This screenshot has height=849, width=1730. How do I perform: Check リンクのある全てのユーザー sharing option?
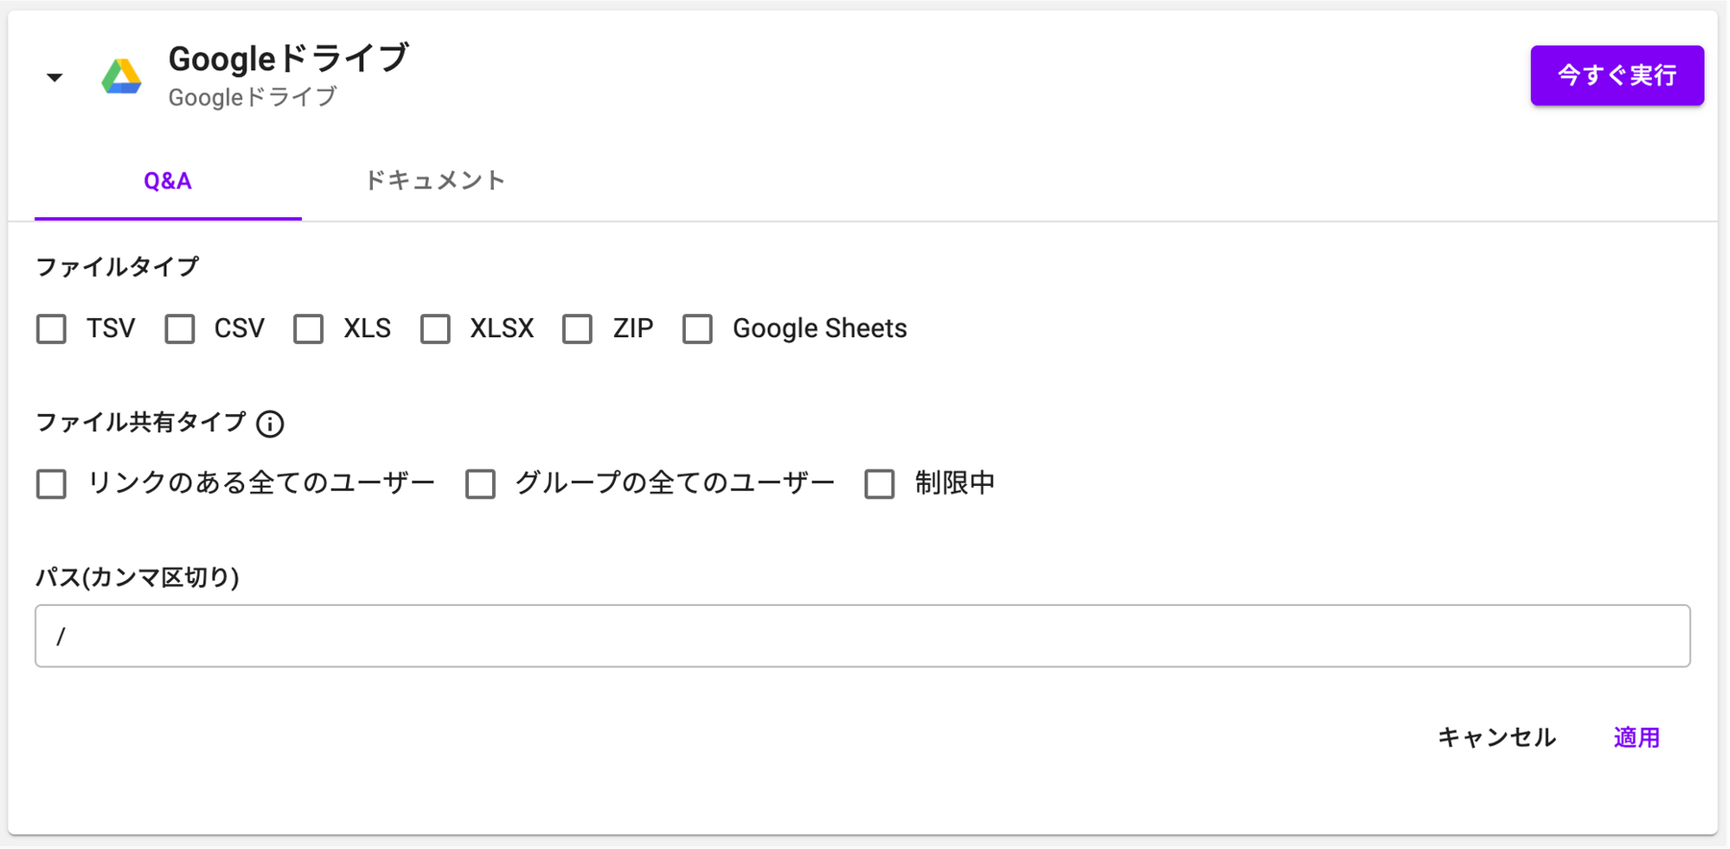coord(52,484)
